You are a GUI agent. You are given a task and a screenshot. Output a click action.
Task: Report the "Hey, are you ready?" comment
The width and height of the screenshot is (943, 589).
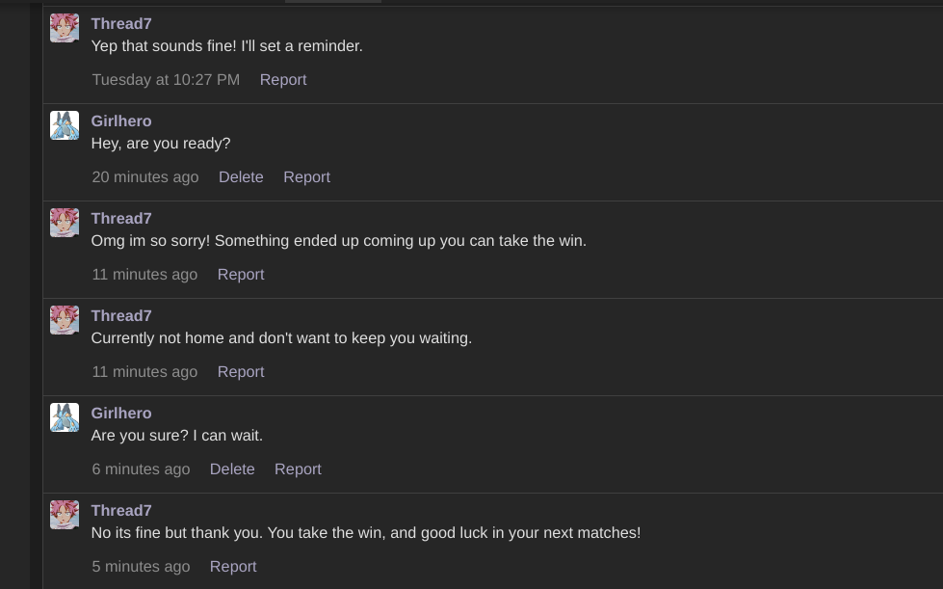point(306,177)
